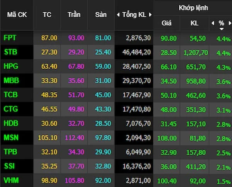
Task: Select TPB percent change 2.5%
Action: pos(223,153)
